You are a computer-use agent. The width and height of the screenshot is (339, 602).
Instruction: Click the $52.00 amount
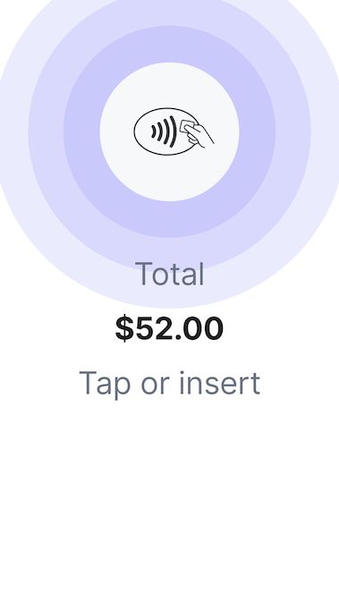[x=169, y=328]
